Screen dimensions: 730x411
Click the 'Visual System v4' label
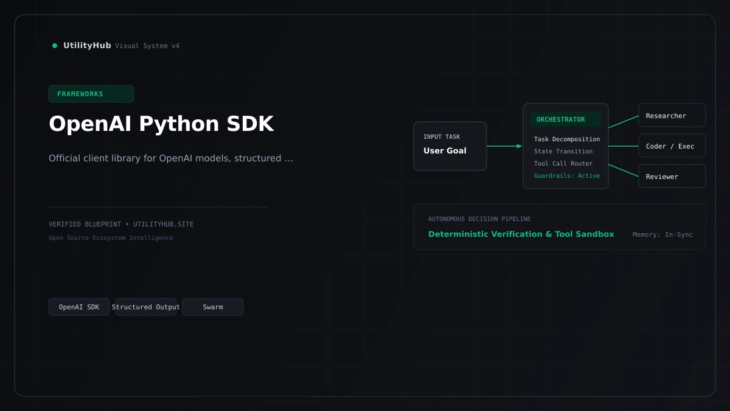[147, 46]
